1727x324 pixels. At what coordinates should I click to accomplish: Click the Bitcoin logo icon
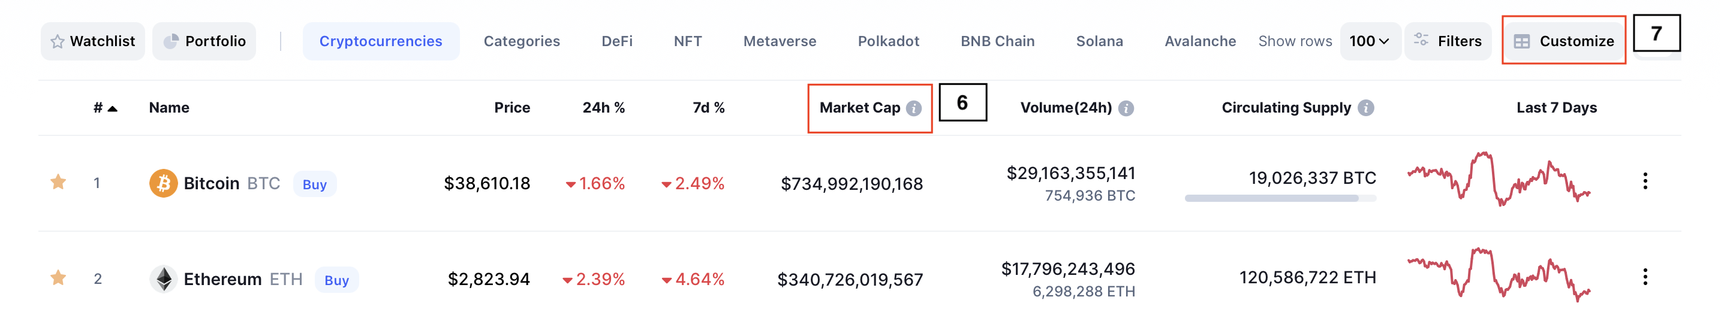tap(163, 183)
